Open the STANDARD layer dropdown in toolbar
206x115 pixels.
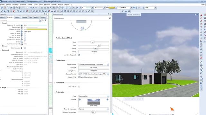click(131, 8)
